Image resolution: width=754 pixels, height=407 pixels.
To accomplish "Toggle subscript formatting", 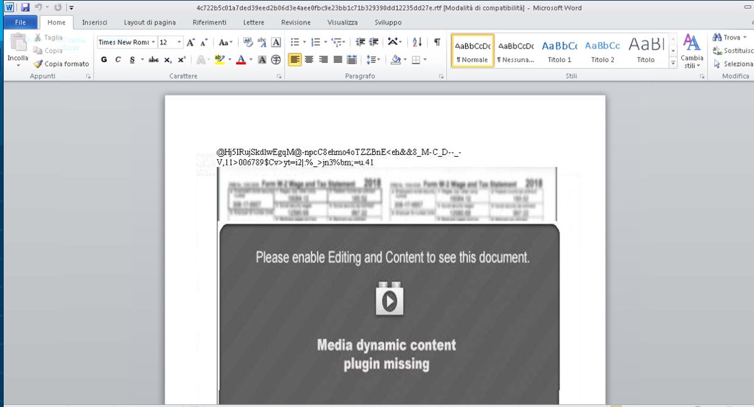I will pyautogui.click(x=168, y=60).
